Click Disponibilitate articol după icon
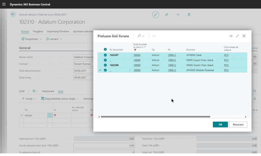This screenshot has width=261, height=156. [x=43, y=99]
